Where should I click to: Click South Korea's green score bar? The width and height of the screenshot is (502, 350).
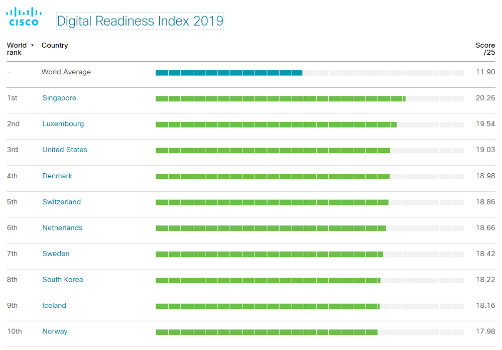coord(268,281)
